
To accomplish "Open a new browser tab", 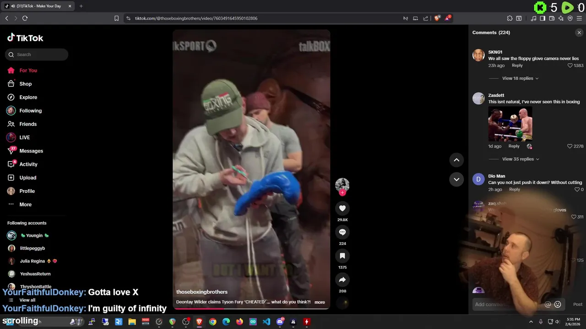I will (81, 6).
